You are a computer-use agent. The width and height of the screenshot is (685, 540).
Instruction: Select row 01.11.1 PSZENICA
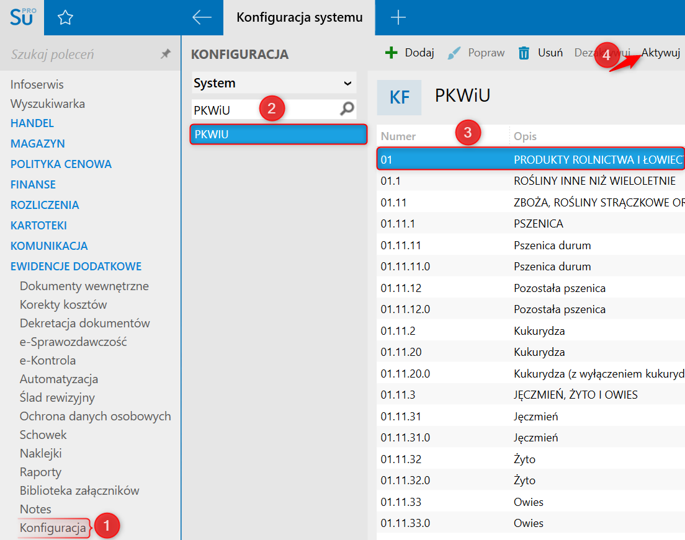[531, 224]
